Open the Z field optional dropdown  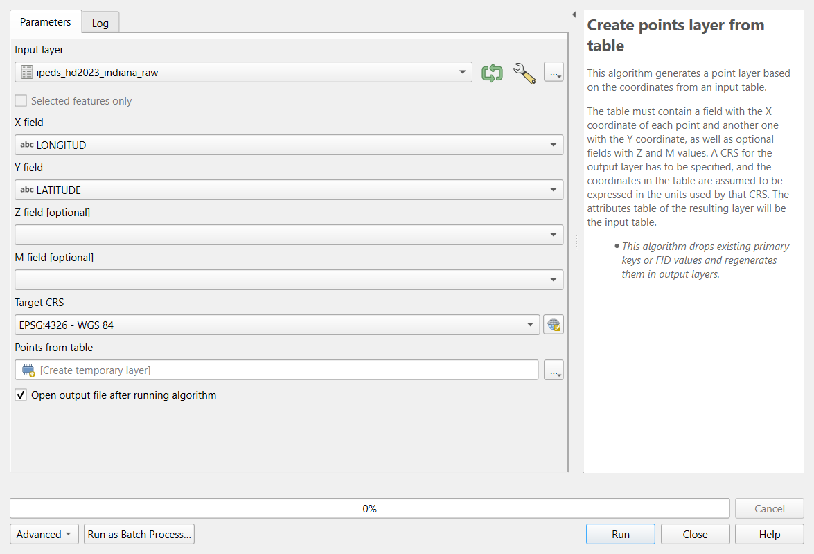pos(289,235)
